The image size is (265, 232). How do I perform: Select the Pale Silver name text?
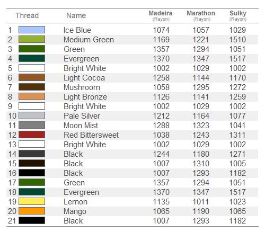coord(82,116)
